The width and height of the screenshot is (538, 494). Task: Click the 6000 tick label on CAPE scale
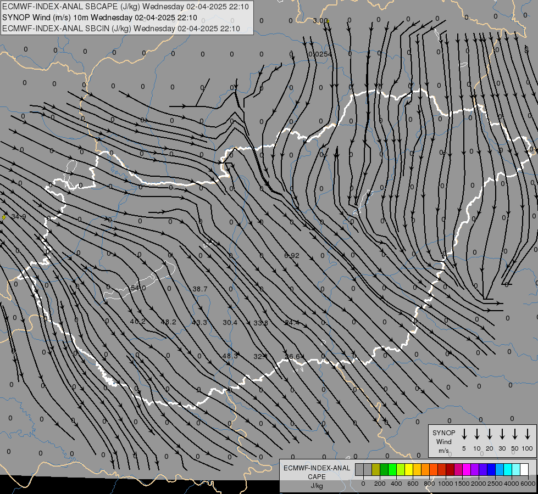[x=528, y=484]
